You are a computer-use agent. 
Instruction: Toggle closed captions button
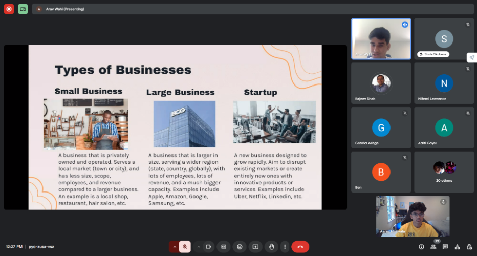[224, 247]
